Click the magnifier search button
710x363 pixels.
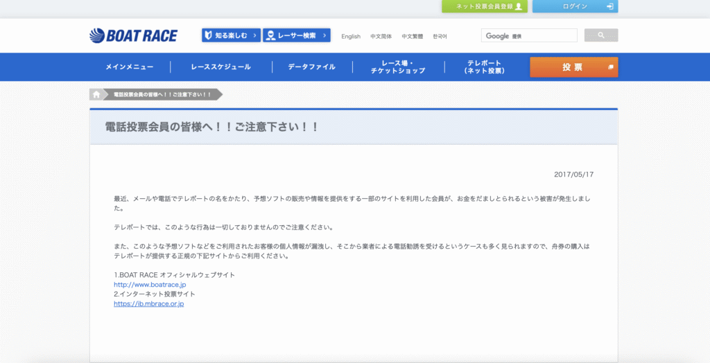pyautogui.click(x=601, y=35)
